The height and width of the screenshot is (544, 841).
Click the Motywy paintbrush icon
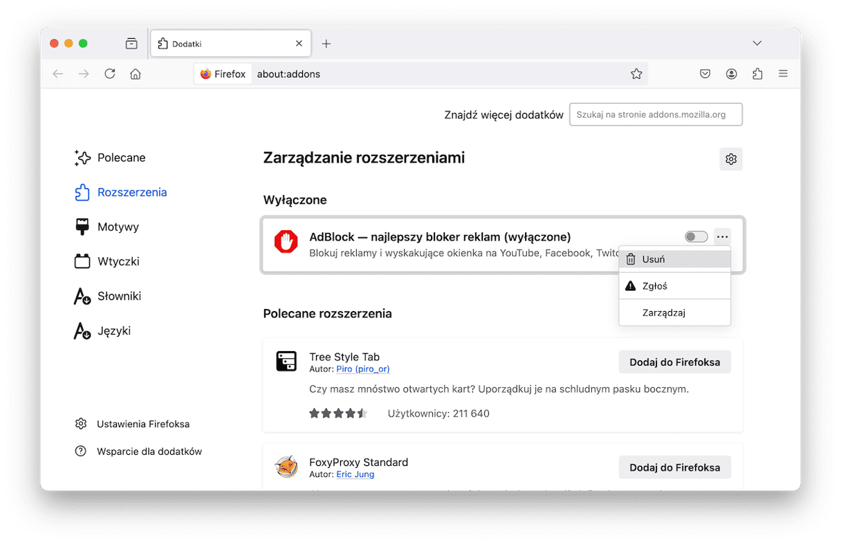[82, 227]
